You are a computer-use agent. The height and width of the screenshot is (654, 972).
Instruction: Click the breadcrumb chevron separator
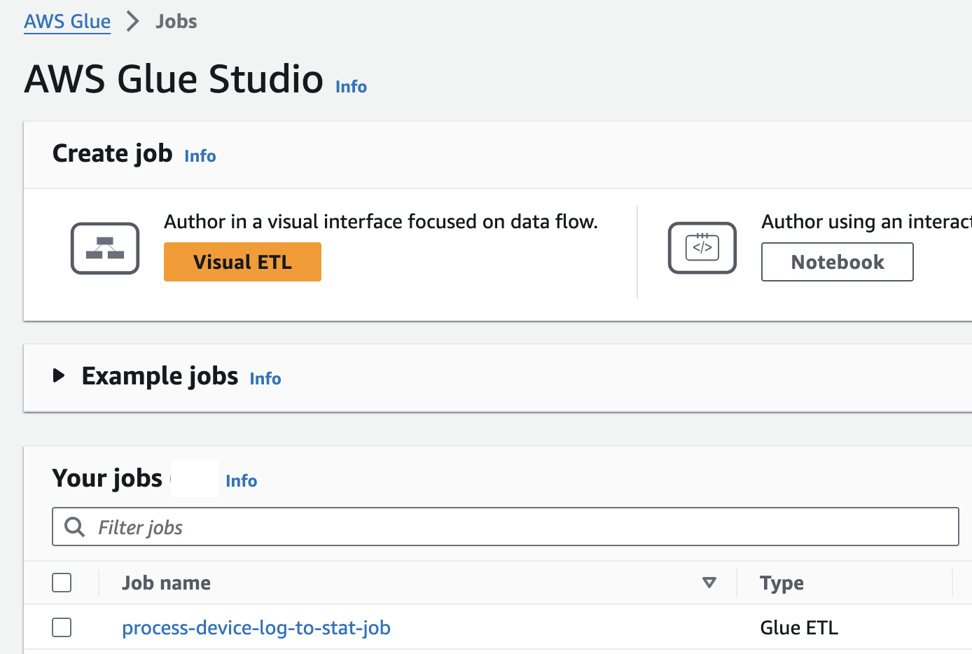[132, 22]
